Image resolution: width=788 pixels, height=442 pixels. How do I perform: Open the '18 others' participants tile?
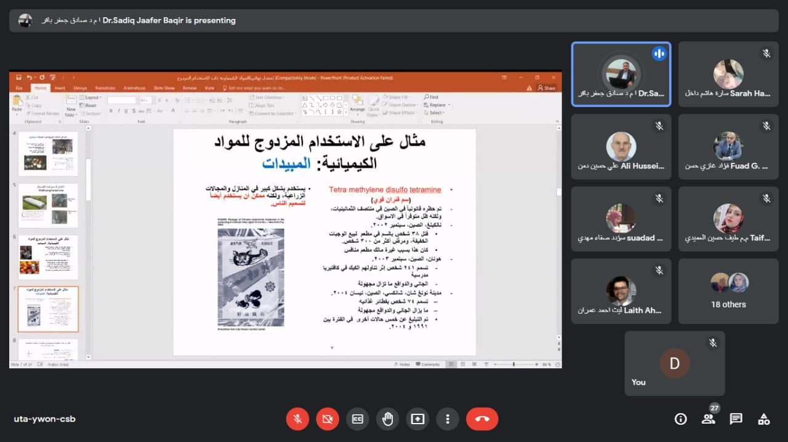pyautogui.click(x=728, y=291)
